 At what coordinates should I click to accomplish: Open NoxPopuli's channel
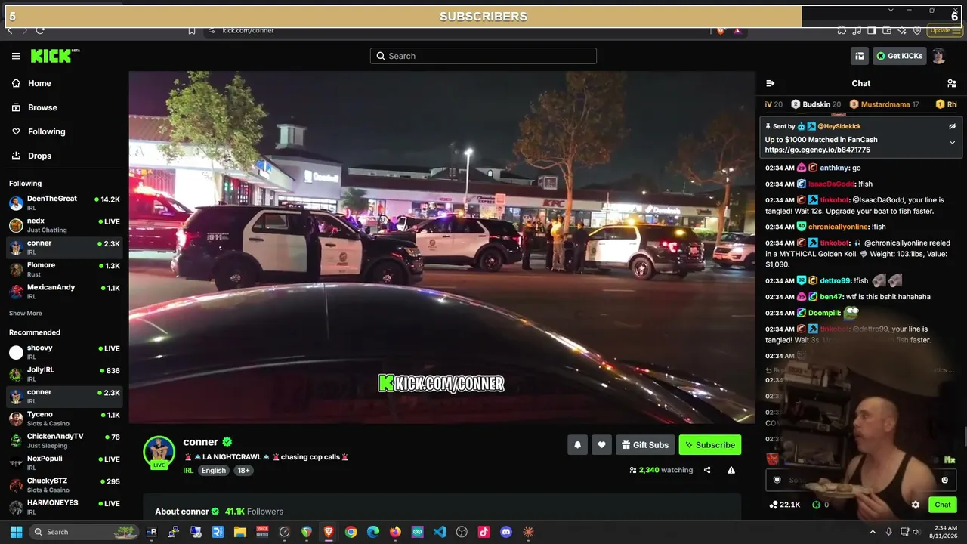pos(64,462)
